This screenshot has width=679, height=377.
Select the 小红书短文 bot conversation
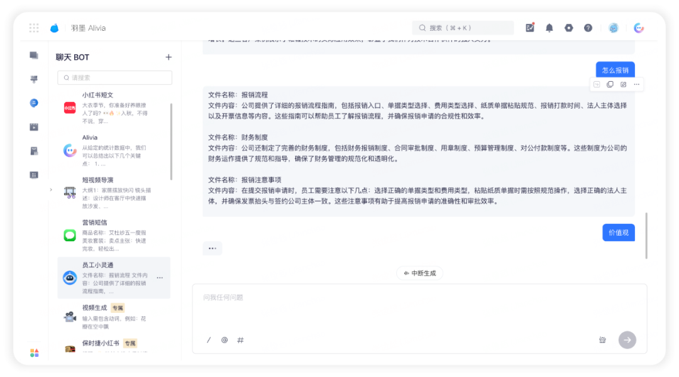[x=114, y=107]
